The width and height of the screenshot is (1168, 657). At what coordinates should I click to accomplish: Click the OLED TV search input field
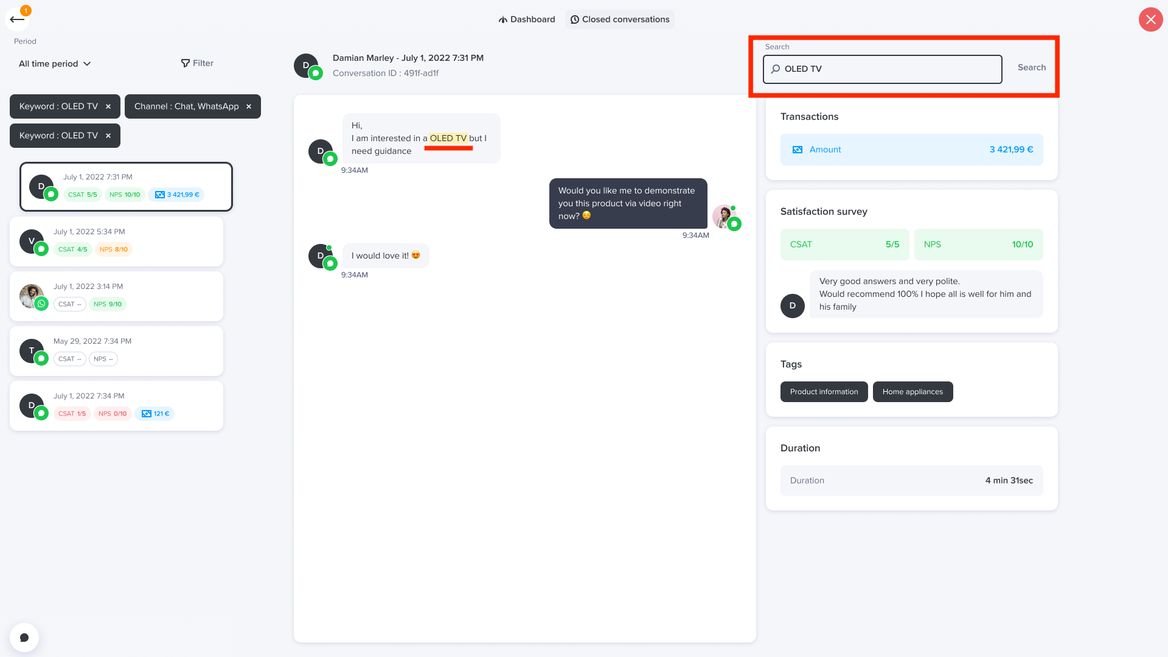(x=882, y=69)
